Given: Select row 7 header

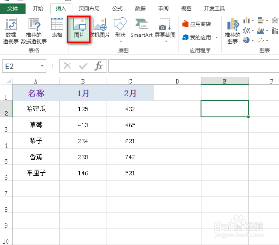Looking at the screenshot, I should [x=6, y=189].
